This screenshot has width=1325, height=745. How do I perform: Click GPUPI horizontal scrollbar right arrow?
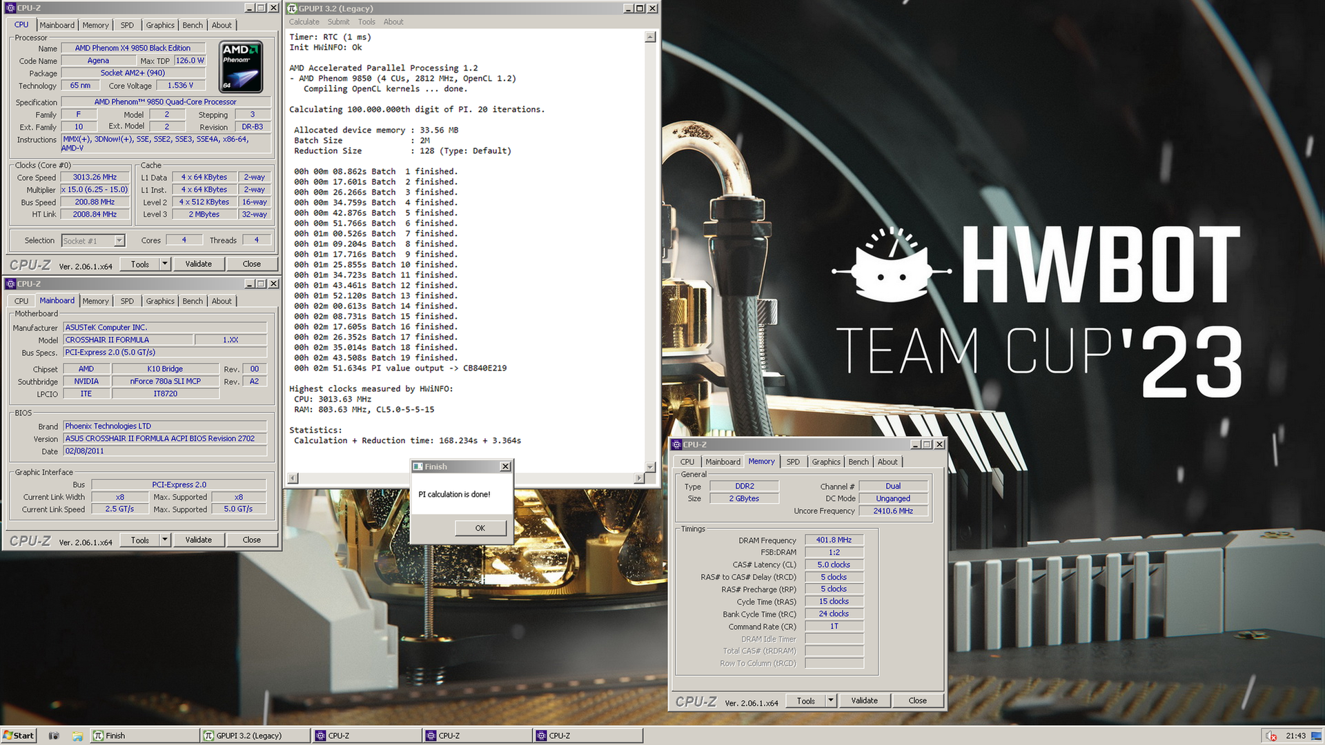[x=639, y=478]
